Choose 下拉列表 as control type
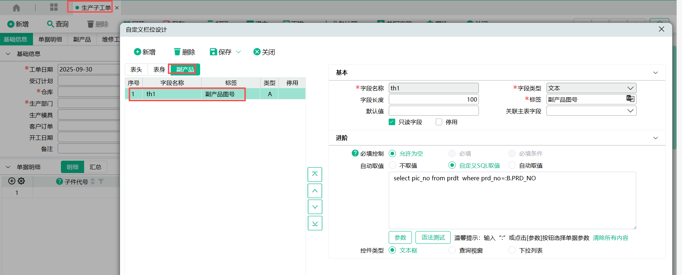Image resolution: width=682 pixels, height=275 pixels. (x=512, y=250)
